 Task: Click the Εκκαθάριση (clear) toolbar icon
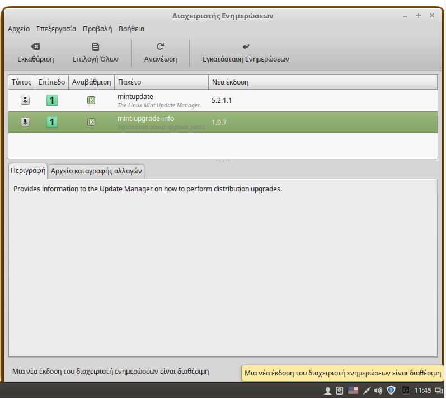pyautogui.click(x=35, y=46)
